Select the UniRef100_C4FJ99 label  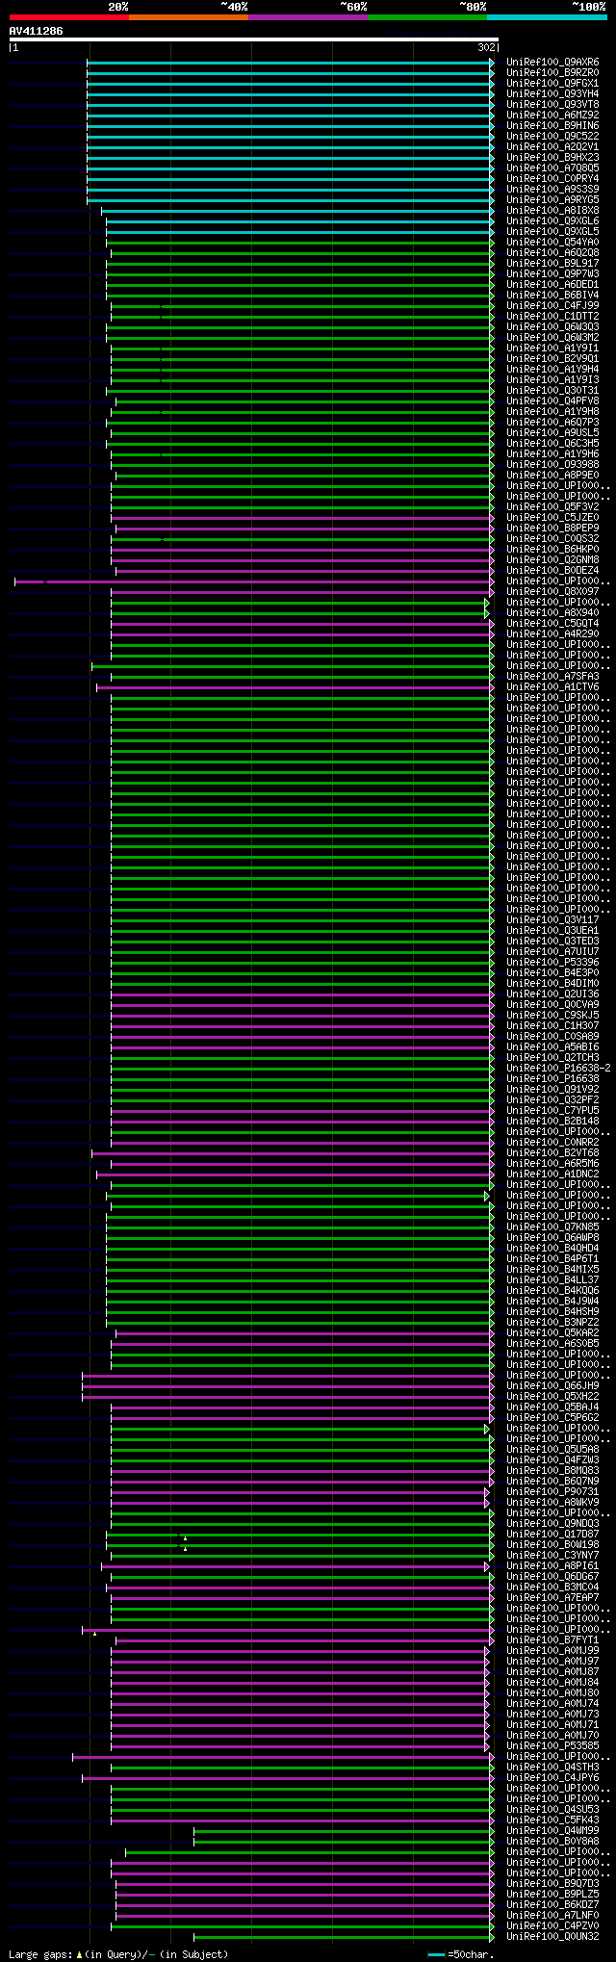point(552,305)
